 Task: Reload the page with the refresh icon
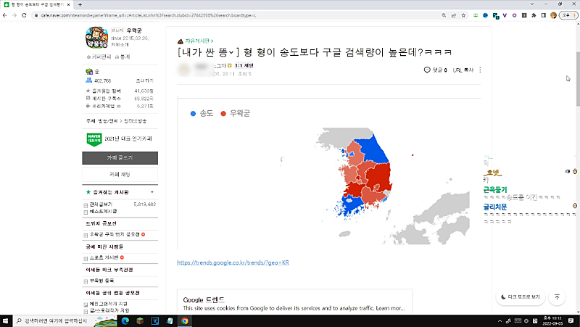(x=24, y=15)
